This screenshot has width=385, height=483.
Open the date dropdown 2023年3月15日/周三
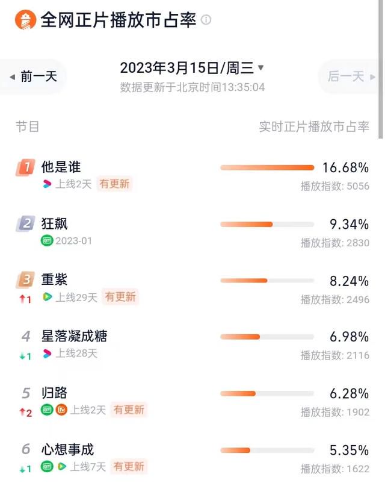point(192,68)
